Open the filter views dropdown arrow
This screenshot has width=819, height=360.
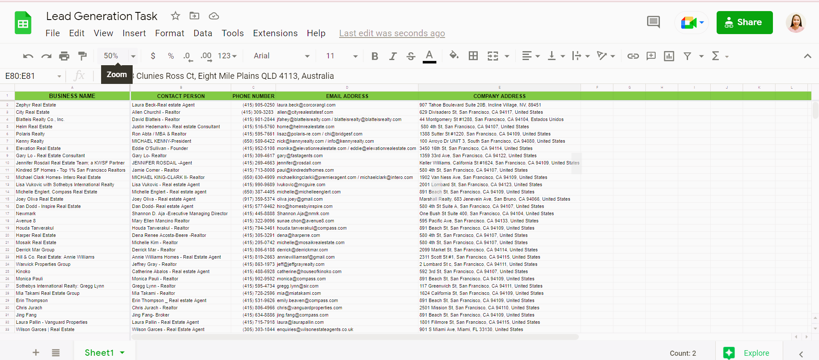[x=701, y=56]
